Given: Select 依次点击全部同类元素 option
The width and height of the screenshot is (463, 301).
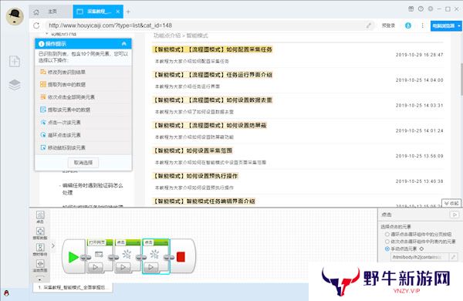Looking at the screenshot, I should coord(83,97).
